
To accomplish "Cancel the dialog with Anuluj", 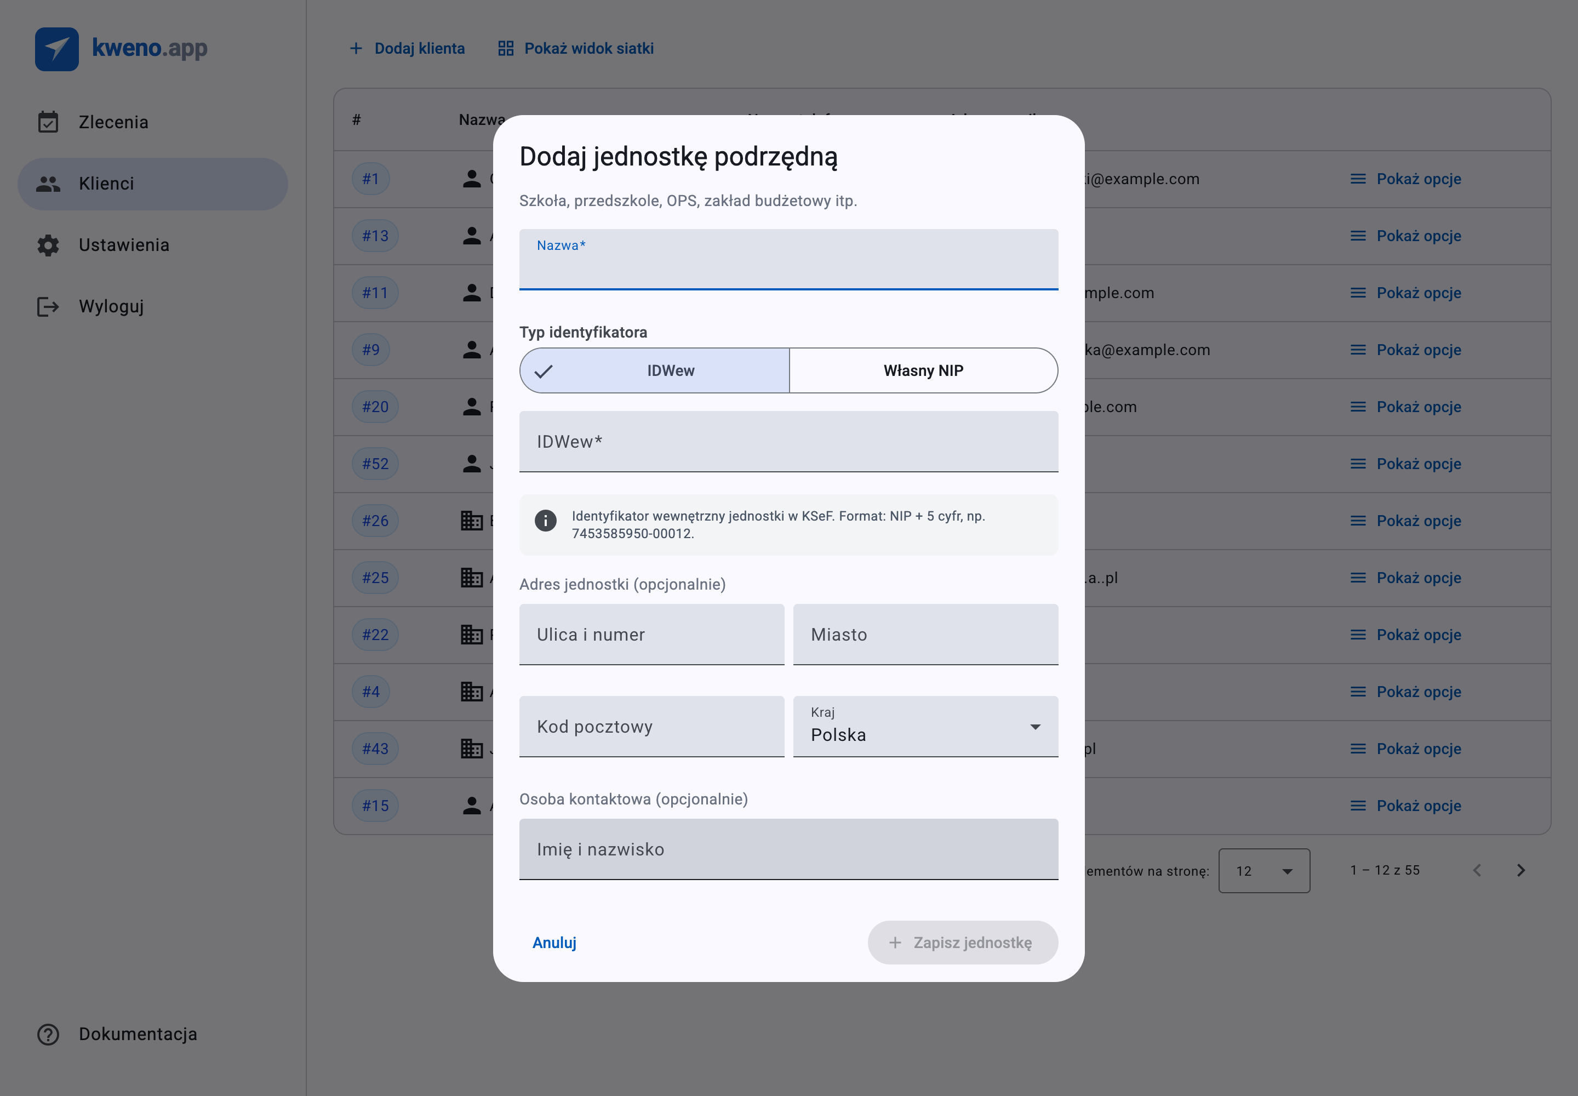I will coord(555,943).
